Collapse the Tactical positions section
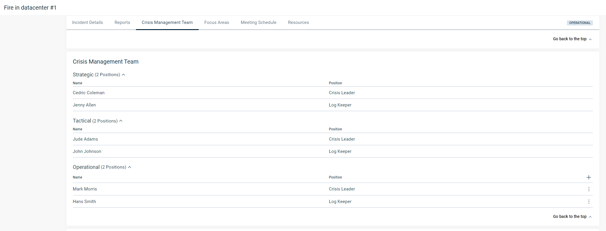The image size is (606, 231). [x=121, y=121]
